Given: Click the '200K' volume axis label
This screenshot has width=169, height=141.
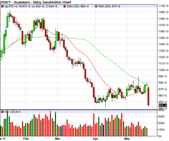Looking at the screenshot, I should [161, 123].
